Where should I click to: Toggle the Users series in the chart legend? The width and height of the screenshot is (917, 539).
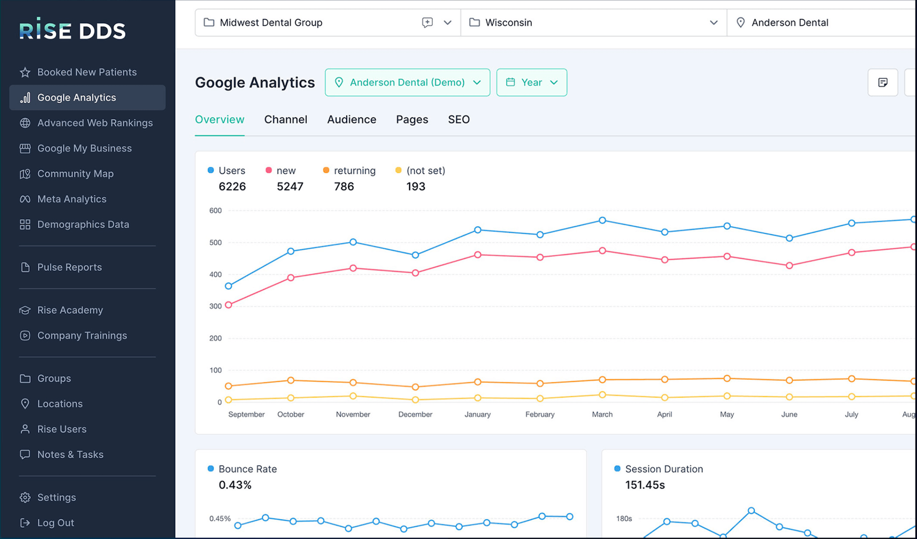point(226,171)
